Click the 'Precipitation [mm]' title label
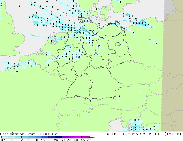183x141 pixels. [19, 134]
